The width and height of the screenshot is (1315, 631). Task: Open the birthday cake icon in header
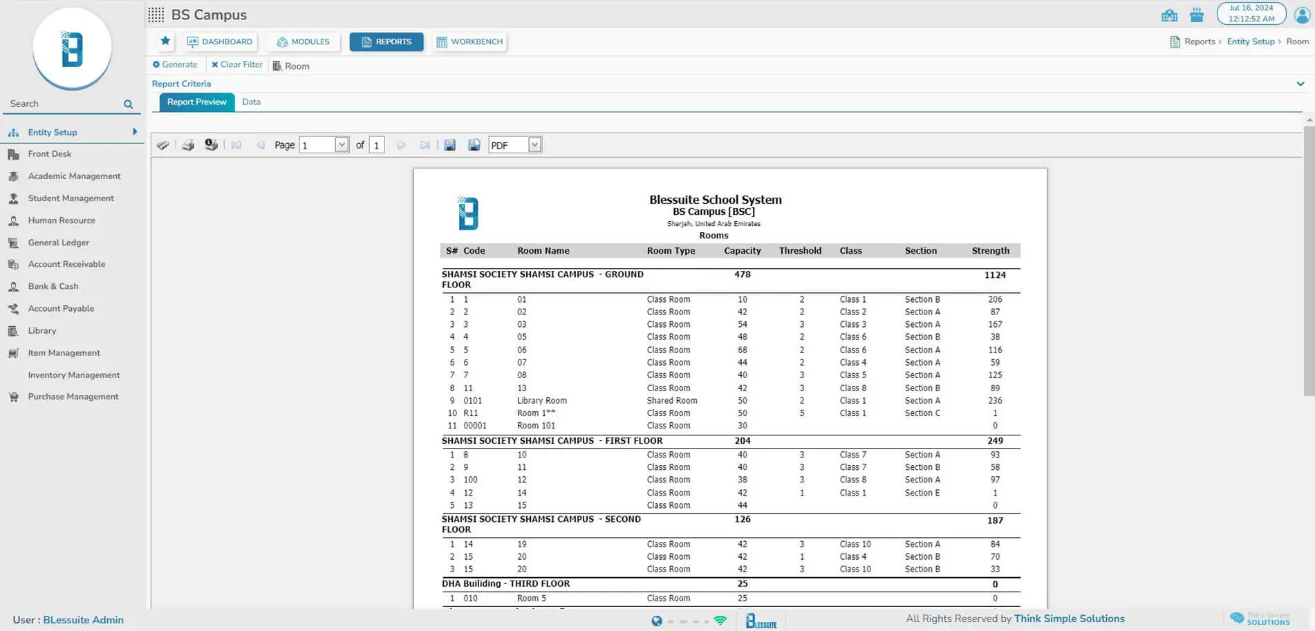pyautogui.click(x=1197, y=15)
